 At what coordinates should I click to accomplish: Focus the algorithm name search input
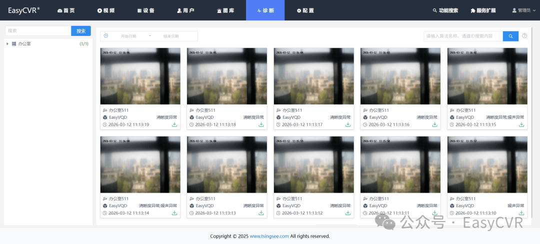462,36
